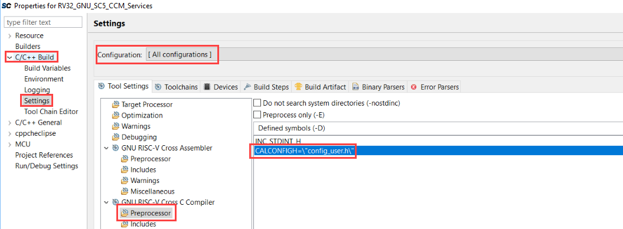The image size is (623, 229).
Task: Switch to the Tool Settings tab
Action: click(x=123, y=86)
